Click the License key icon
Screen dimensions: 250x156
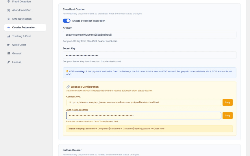point(9,62)
